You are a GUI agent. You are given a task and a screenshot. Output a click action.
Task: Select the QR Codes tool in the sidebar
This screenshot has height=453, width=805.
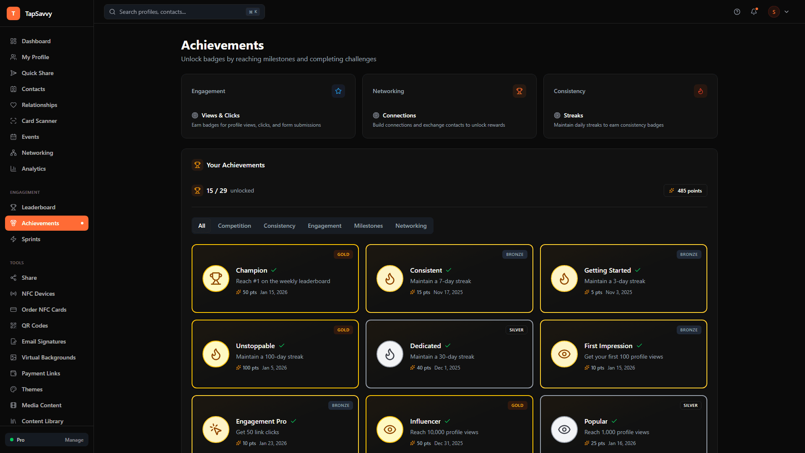click(34, 325)
